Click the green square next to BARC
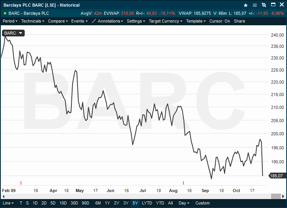 (5, 13)
